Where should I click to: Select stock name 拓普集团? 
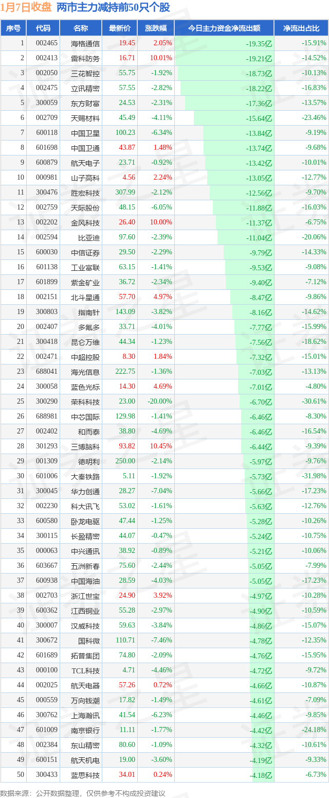coord(85,655)
